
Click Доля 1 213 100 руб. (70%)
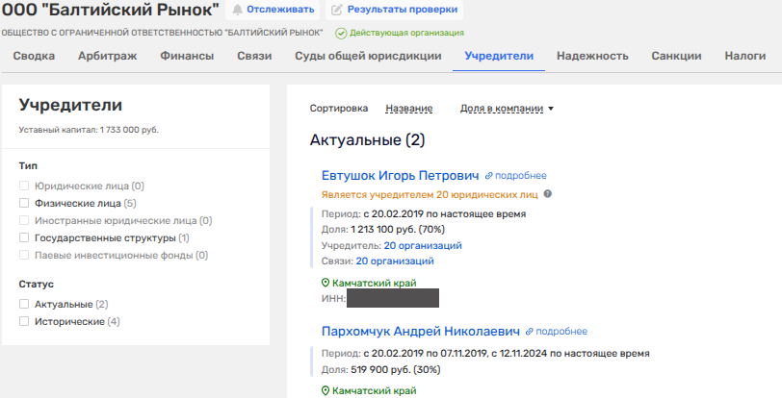[x=383, y=230]
